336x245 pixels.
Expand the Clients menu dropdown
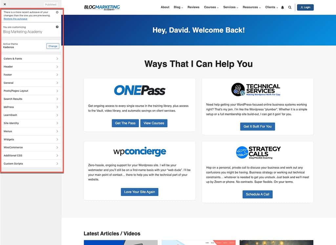(x=271, y=7)
